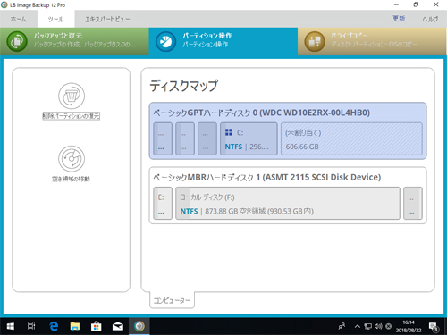Select the ツール tab

55,19
